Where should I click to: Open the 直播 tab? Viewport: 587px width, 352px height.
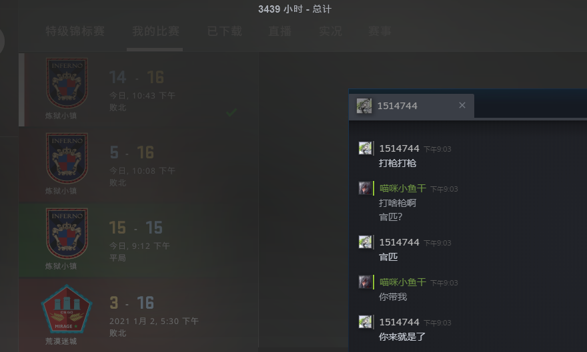point(280,31)
